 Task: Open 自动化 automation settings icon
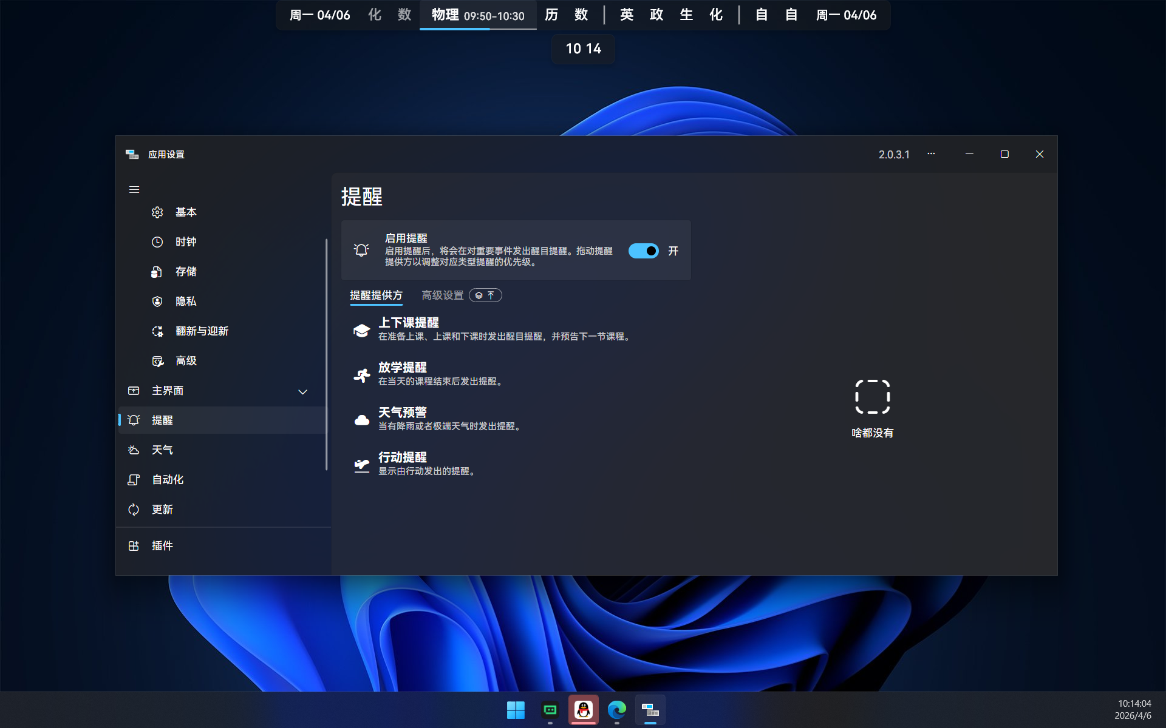tap(134, 479)
